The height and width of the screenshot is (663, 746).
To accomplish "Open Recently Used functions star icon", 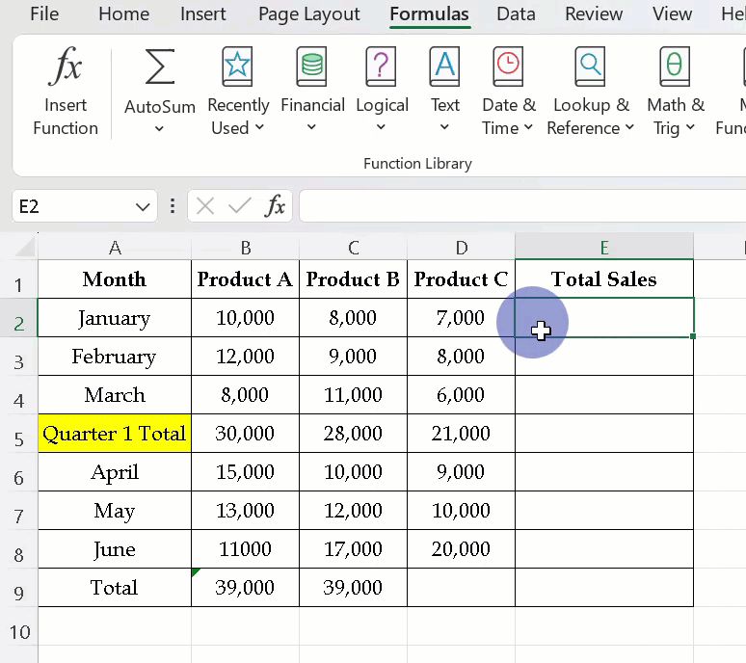I will point(237,66).
